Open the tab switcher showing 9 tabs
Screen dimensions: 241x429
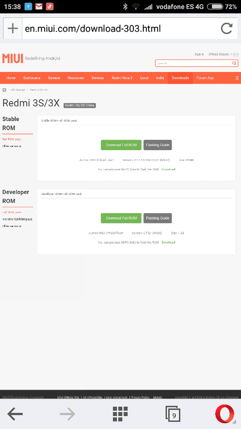(x=173, y=413)
